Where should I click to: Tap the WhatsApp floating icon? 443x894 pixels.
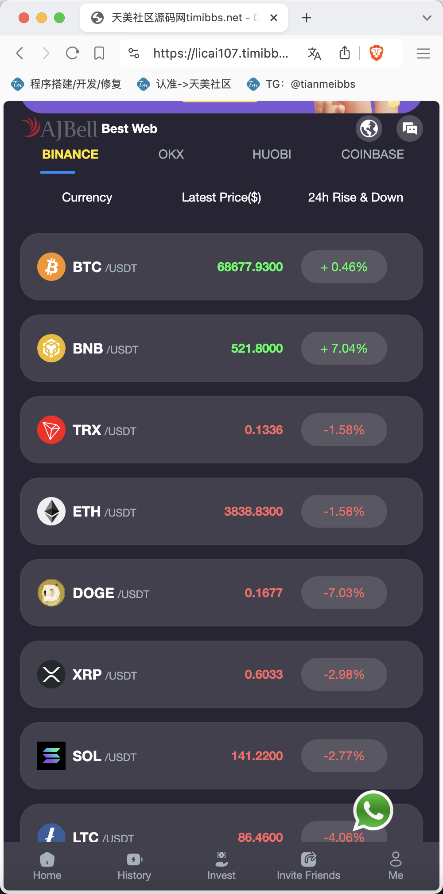(373, 811)
